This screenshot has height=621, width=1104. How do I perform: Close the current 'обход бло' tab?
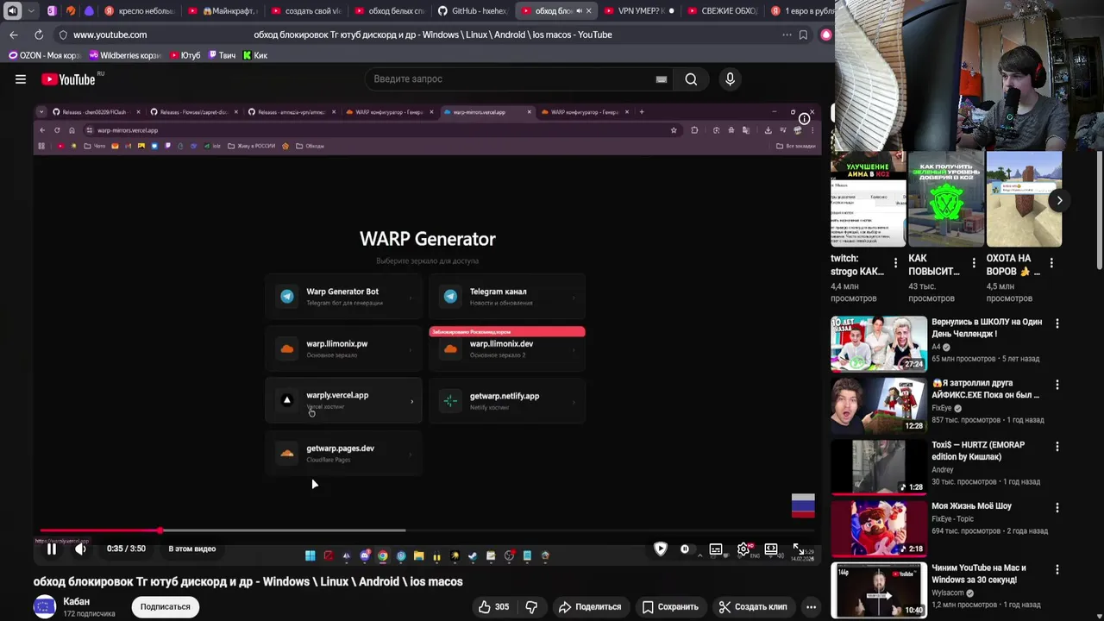[589, 11]
